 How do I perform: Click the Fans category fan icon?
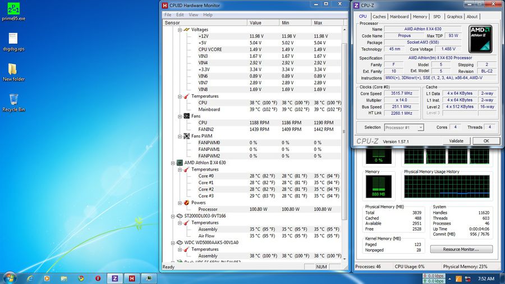186,116
